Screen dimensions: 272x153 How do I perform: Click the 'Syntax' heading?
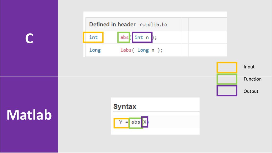125,107
